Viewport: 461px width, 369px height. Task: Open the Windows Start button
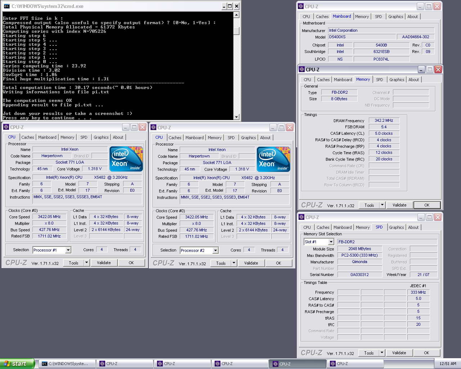(17, 364)
